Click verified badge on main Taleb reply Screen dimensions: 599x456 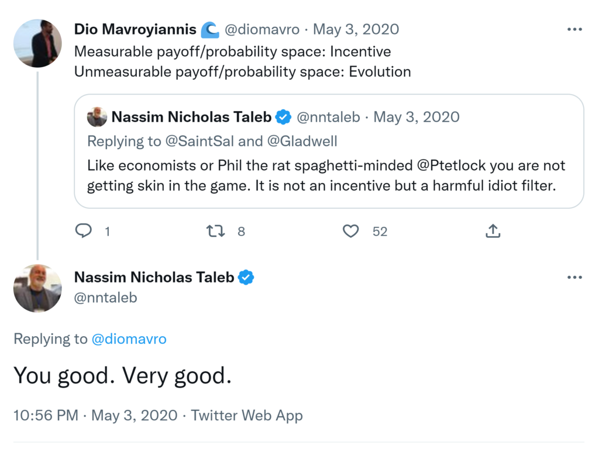246,277
